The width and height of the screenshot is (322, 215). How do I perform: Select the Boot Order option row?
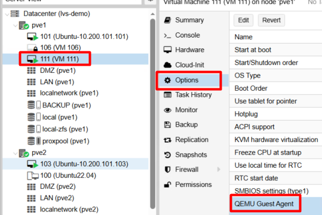pyautogui.click(x=275, y=88)
